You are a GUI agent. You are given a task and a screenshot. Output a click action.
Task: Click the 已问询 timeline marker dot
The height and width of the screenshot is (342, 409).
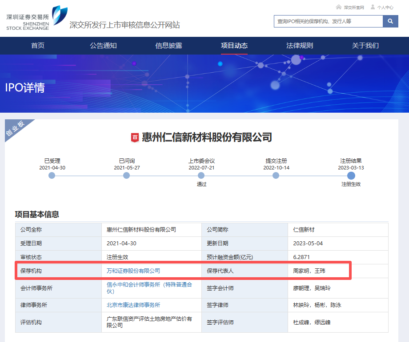(127, 176)
